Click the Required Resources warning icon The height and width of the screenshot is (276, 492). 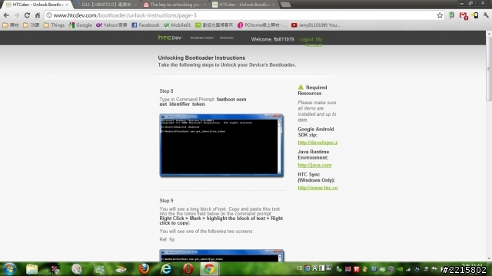[x=301, y=87]
